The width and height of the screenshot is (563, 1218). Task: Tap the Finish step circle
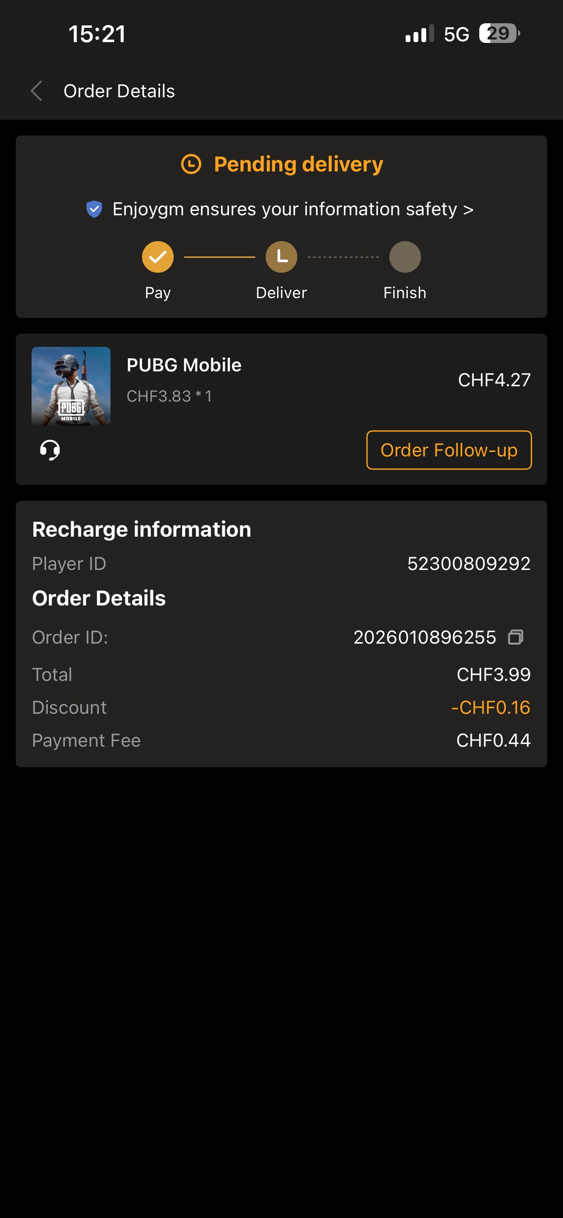(x=405, y=257)
